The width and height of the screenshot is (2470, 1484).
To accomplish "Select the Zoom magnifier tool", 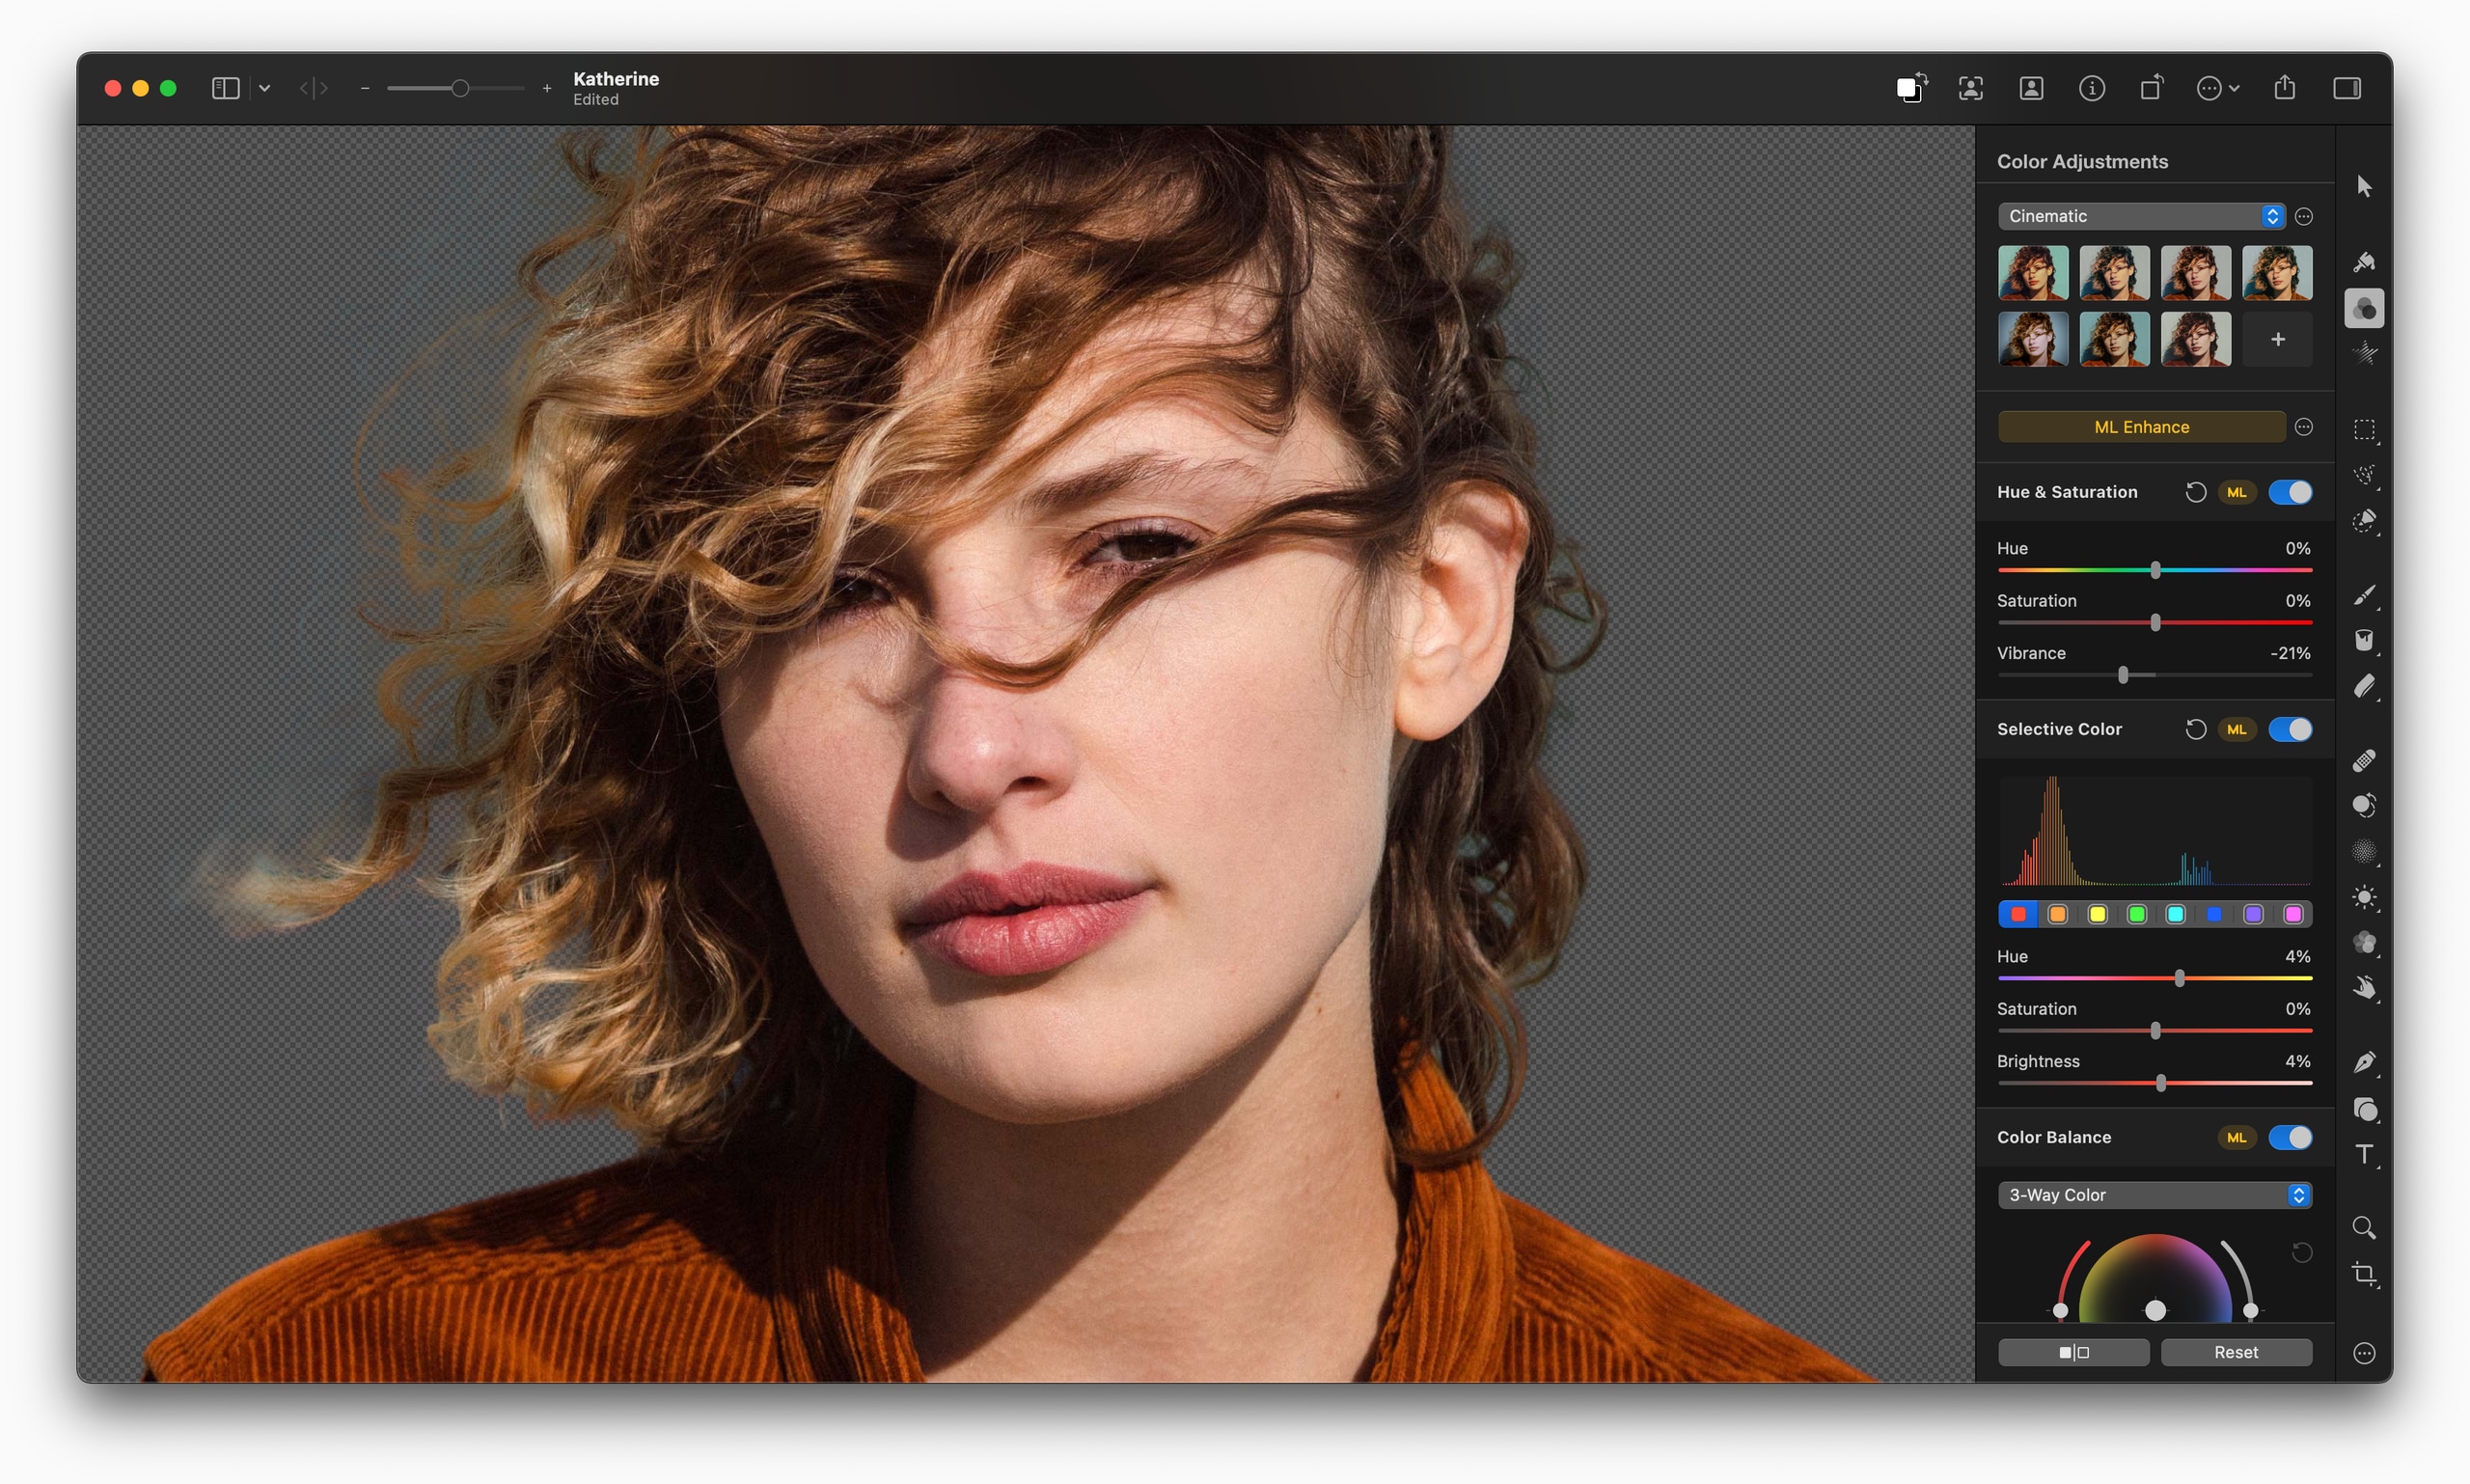I will tap(2363, 1228).
